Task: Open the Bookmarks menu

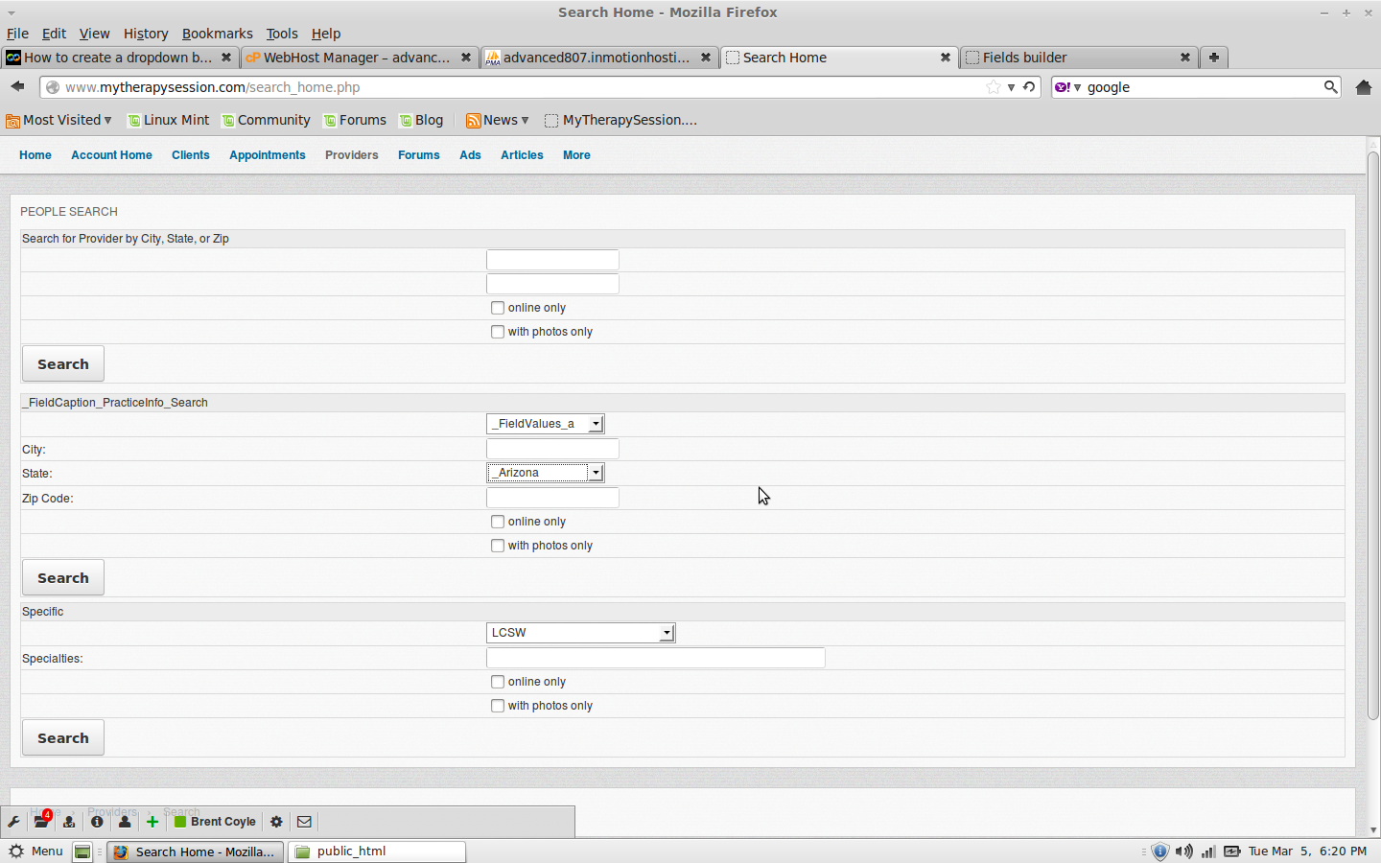Action: 217,34
